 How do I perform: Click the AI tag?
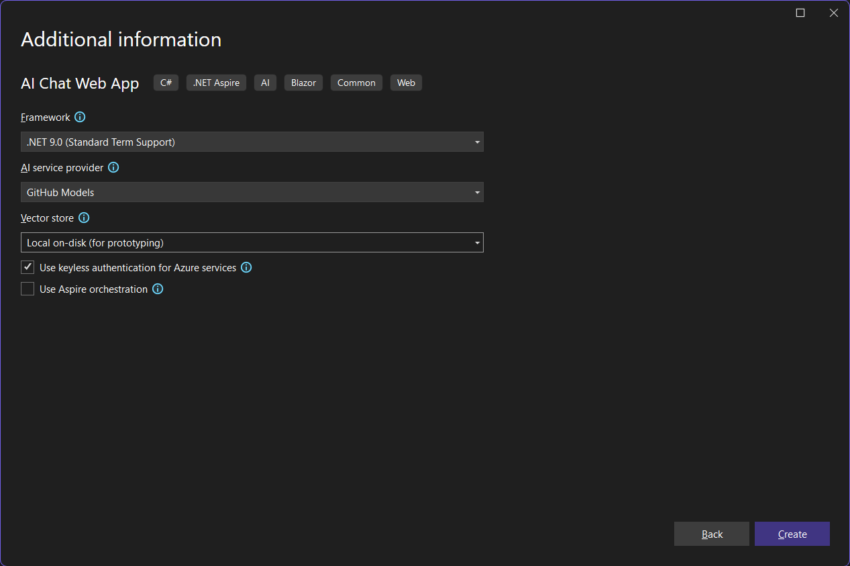point(266,83)
